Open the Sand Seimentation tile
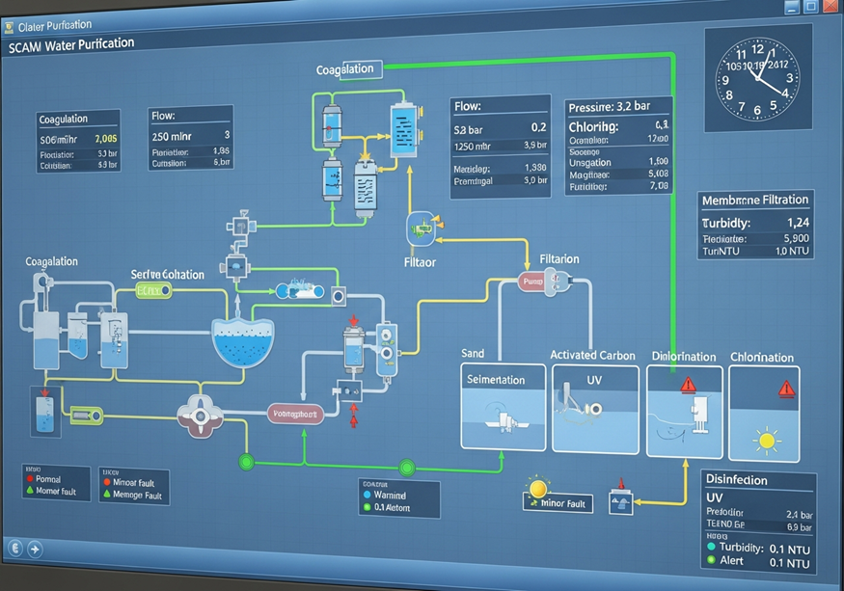 504,407
